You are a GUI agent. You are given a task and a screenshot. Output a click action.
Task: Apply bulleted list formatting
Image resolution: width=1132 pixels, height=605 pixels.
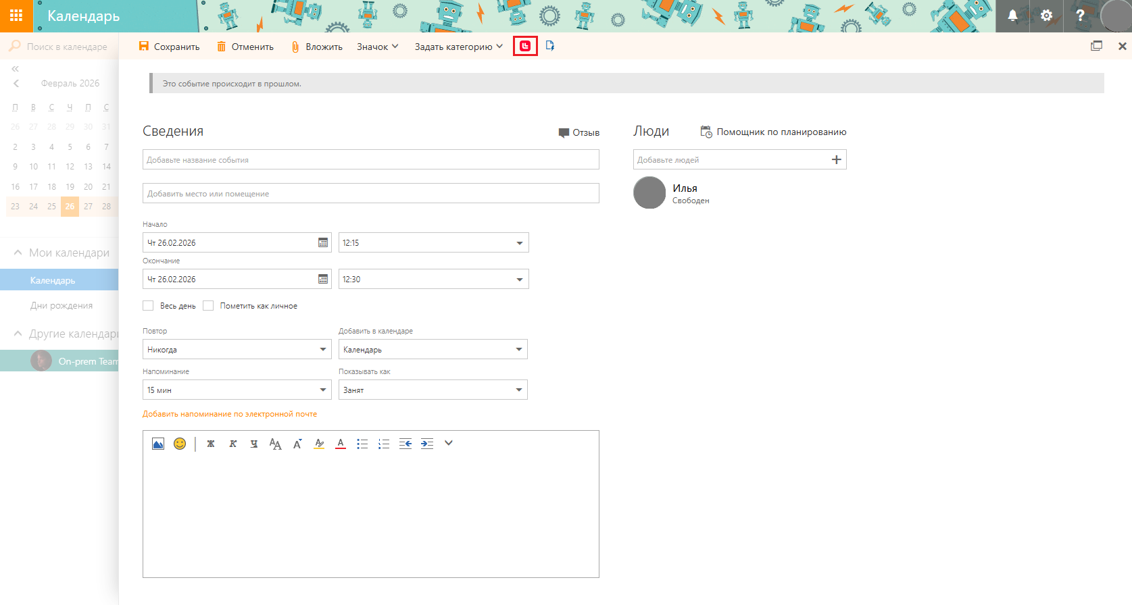tap(362, 444)
